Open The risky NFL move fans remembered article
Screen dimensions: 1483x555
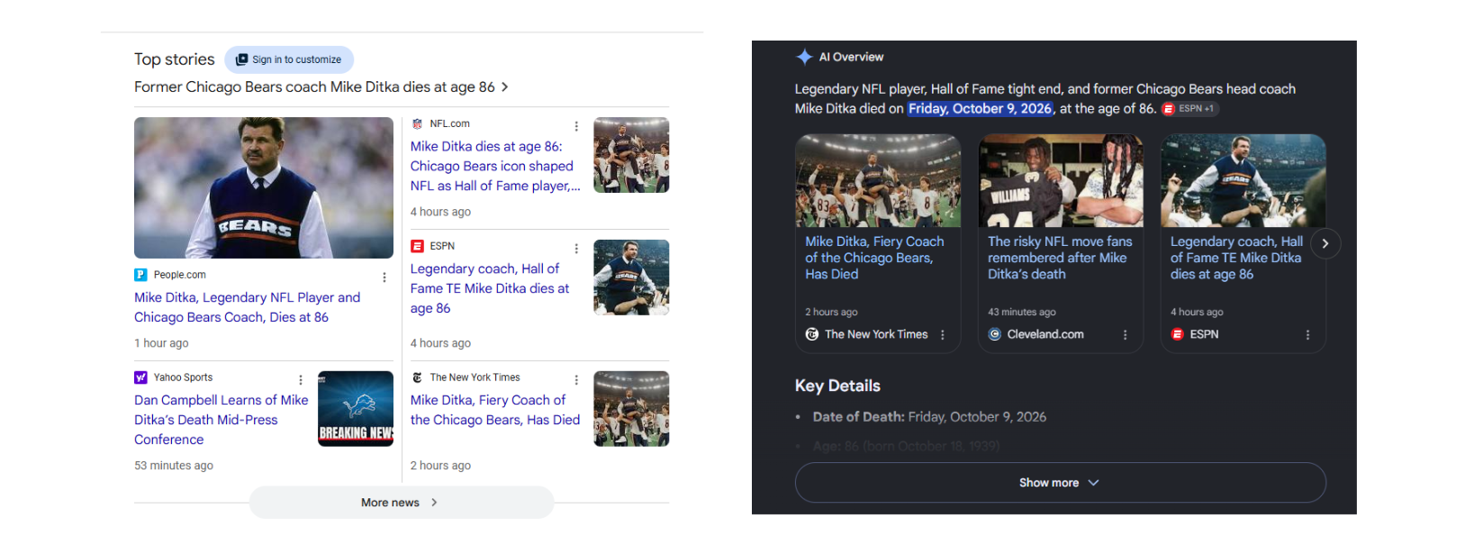[x=1060, y=258]
